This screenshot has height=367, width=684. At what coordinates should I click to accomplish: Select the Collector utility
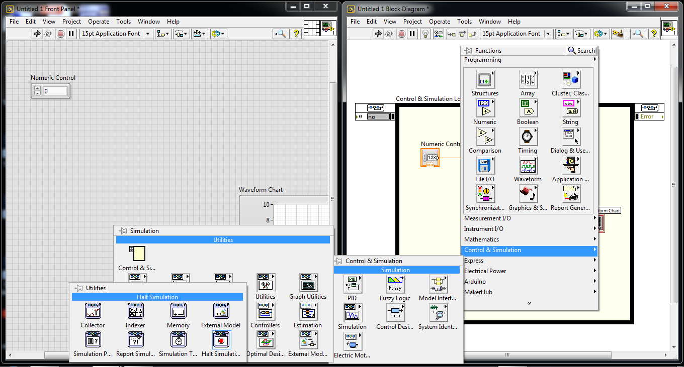(x=93, y=311)
